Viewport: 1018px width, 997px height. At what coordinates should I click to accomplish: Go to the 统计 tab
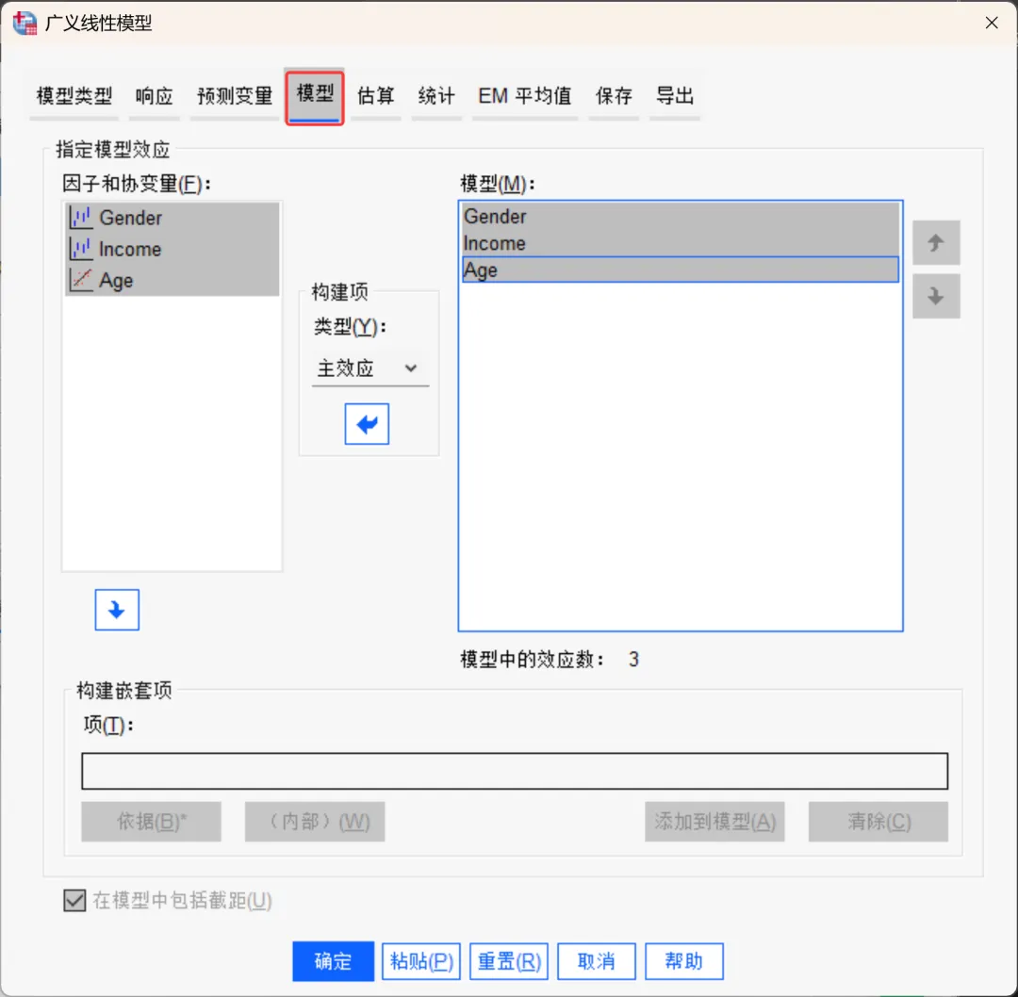(436, 96)
